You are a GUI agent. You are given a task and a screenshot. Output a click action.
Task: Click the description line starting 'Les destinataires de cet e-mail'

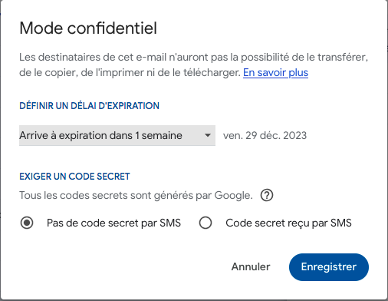[194, 57]
